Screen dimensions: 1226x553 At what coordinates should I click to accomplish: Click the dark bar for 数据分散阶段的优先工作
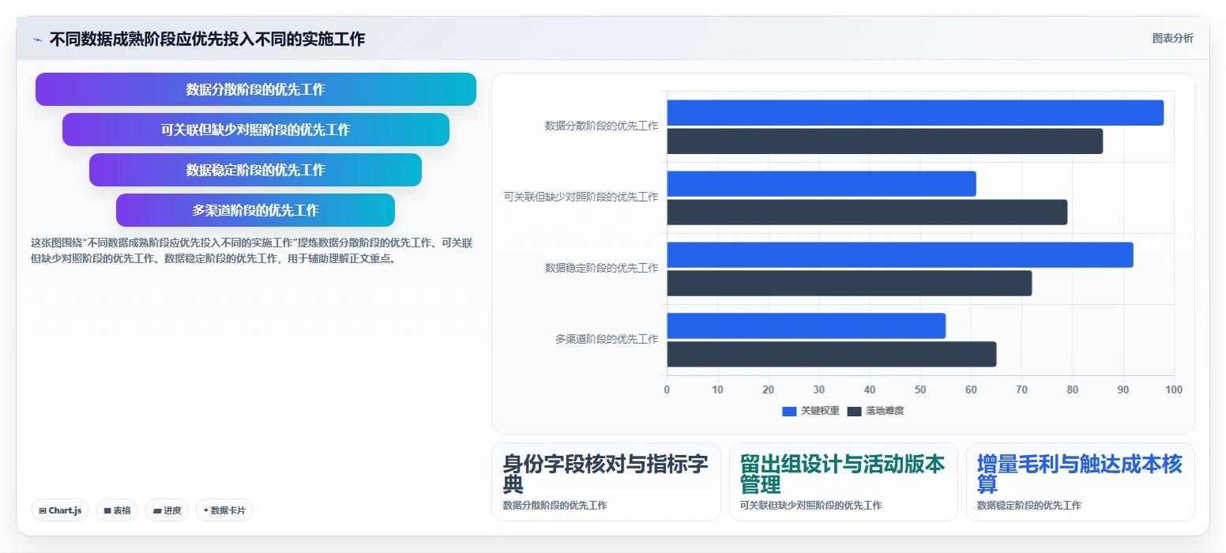(x=885, y=141)
